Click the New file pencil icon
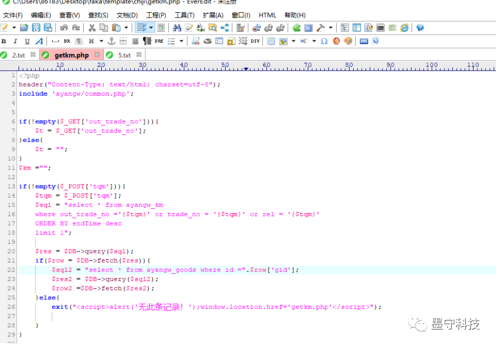The height and width of the screenshot is (346, 496). point(4,28)
